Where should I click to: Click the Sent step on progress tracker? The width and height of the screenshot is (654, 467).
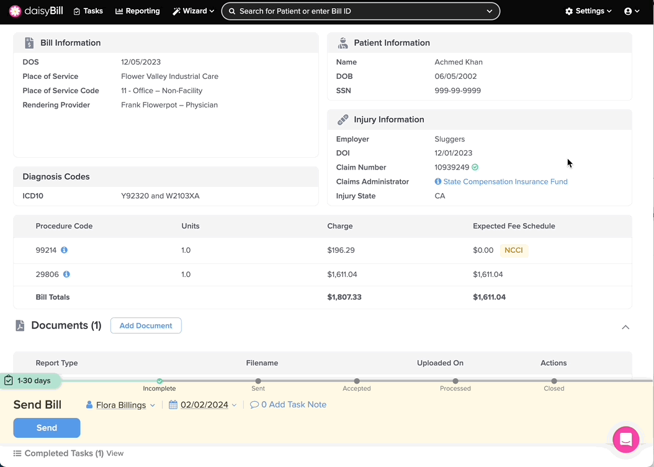click(258, 384)
